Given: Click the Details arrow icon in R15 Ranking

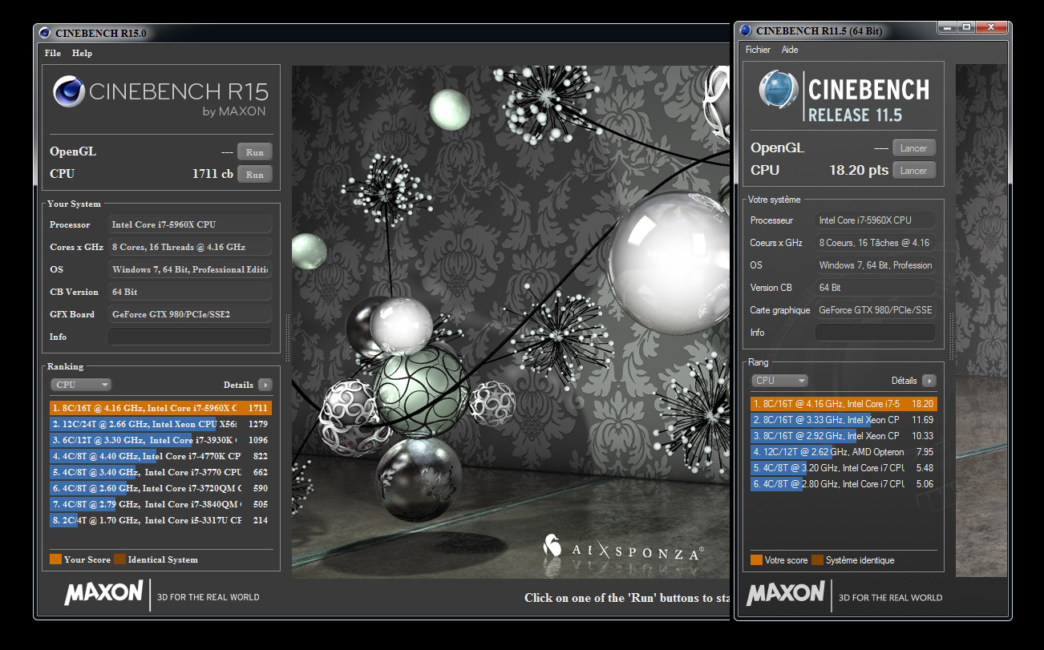Looking at the screenshot, I should coord(265,385).
